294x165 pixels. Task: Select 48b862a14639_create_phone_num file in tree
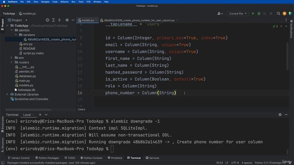pos(50,39)
